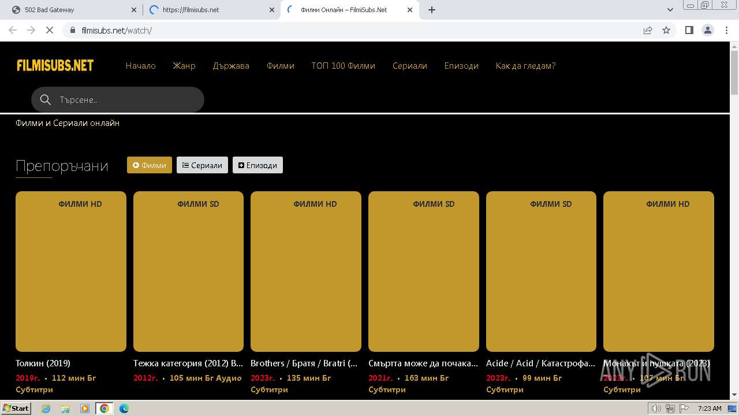View site information lock icon
Image resolution: width=739 pixels, height=416 pixels.
point(73,30)
